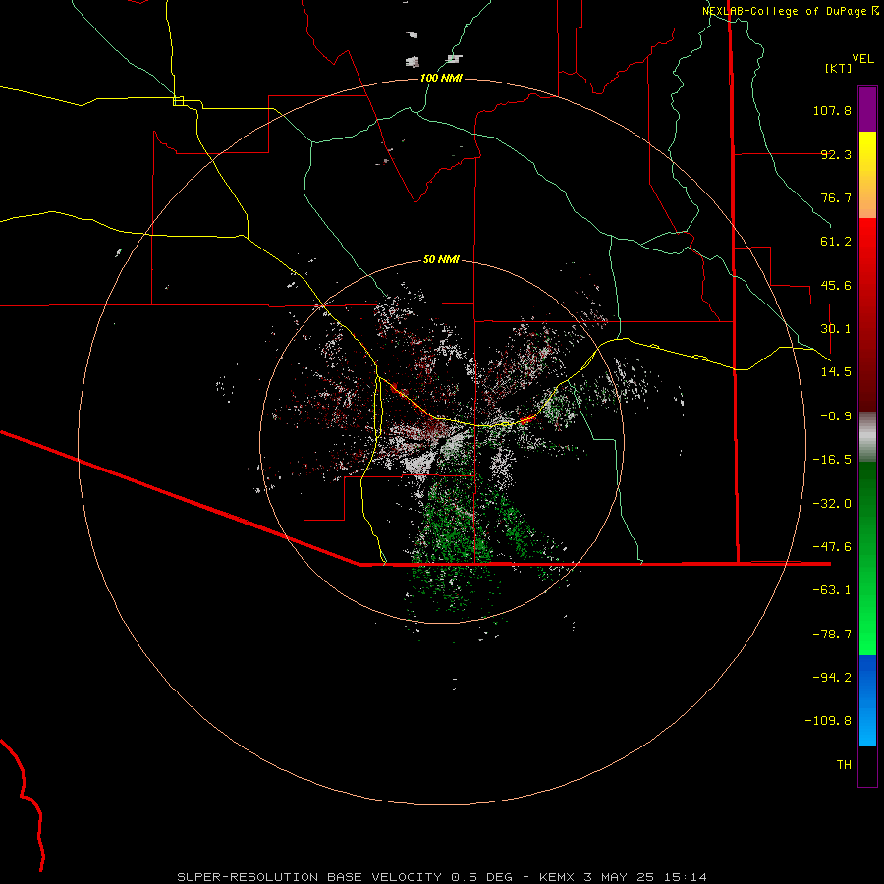Select the gray near-zero segment of color bar
The image size is (884, 884).
867,436
